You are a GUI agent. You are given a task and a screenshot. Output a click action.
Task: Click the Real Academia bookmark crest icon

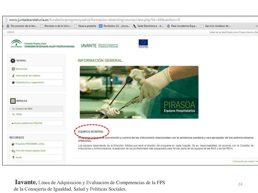click(x=168, y=26)
